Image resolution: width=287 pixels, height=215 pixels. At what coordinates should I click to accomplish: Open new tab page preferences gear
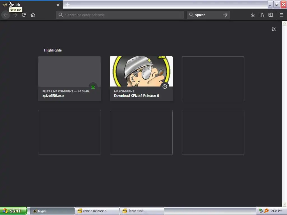(x=274, y=29)
